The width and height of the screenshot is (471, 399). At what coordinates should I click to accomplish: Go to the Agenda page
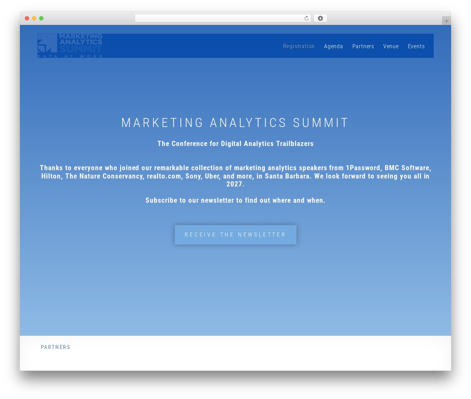coord(333,46)
